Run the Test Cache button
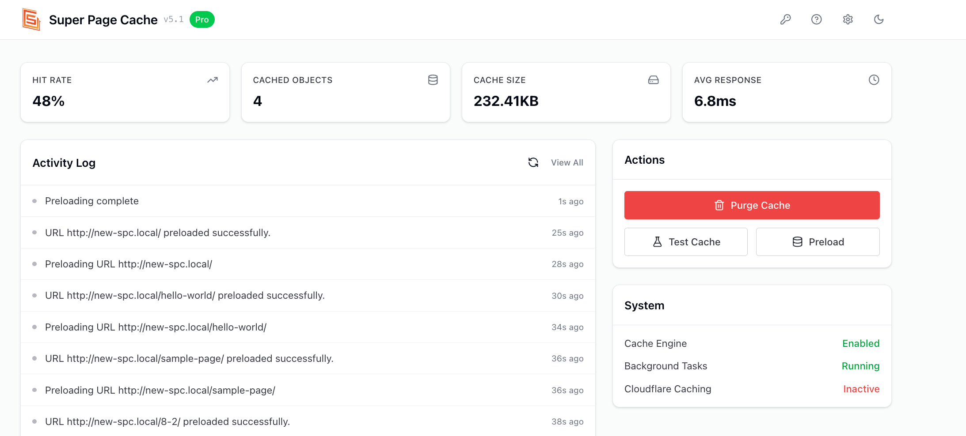Viewport: 966px width, 436px height. 686,242
